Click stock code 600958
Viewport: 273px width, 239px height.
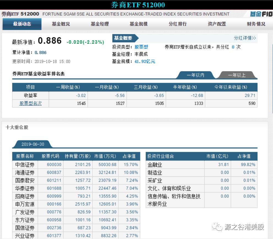[x=54, y=220]
